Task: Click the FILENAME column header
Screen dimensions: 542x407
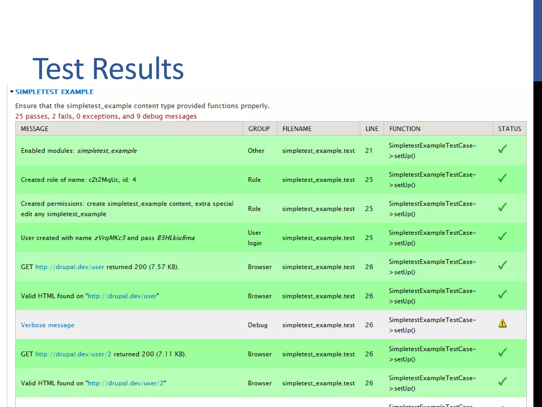Action: [297, 129]
